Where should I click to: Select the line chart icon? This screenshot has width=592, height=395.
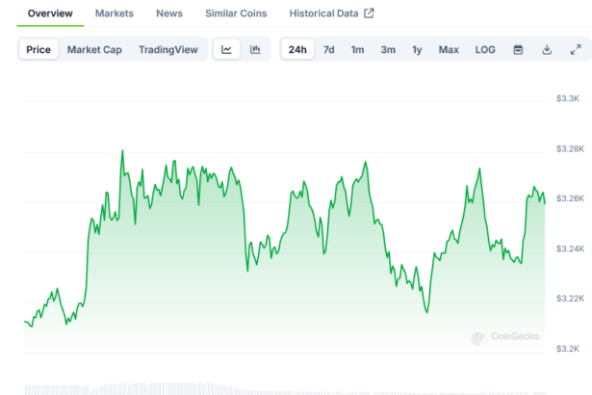click(226, 49)
